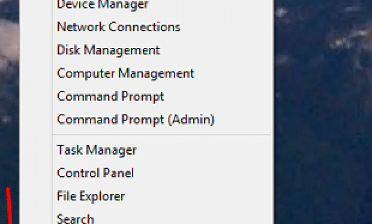Click the dark blue wallpaper beside the menu
372x224 pixels.
tap(323, 118)
